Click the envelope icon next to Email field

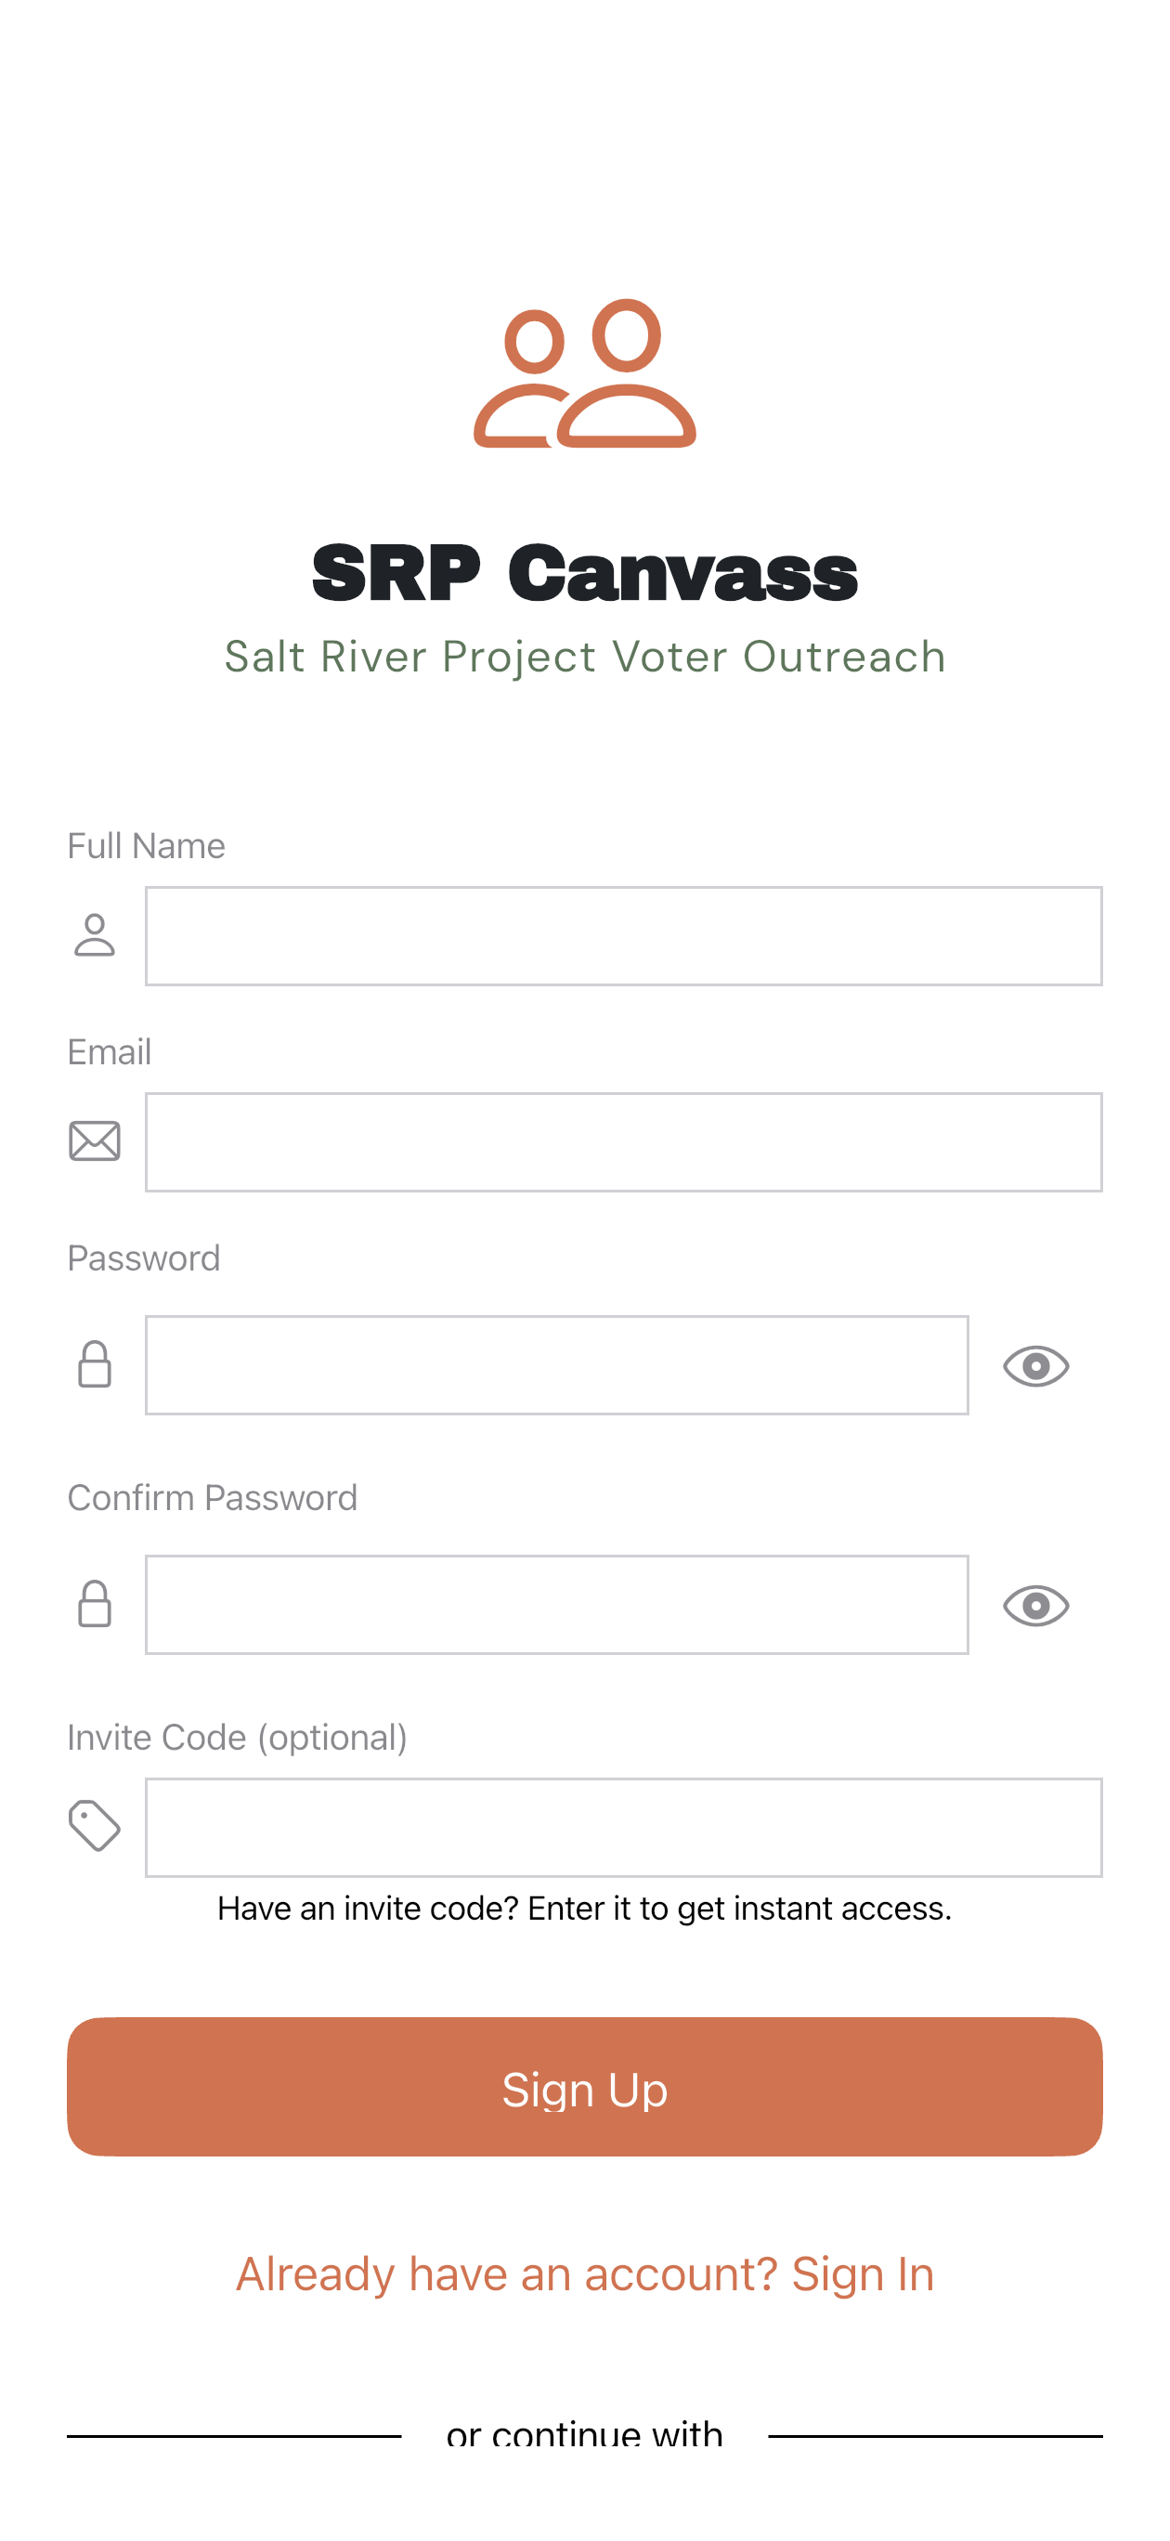point(95,1141)
